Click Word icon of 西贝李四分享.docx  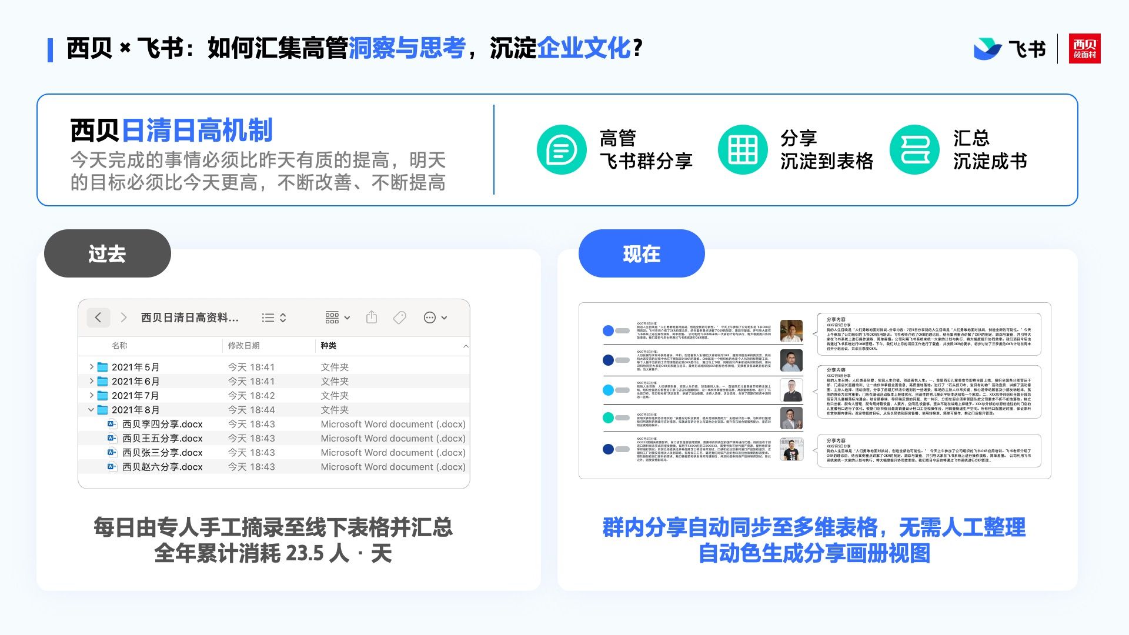click(112, 424)
